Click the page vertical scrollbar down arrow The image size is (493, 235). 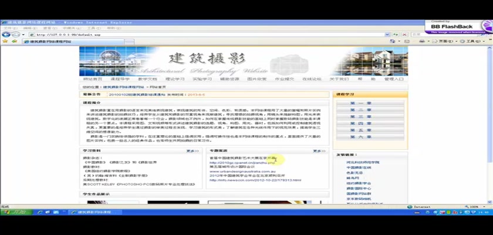click(x=489, y=202)
